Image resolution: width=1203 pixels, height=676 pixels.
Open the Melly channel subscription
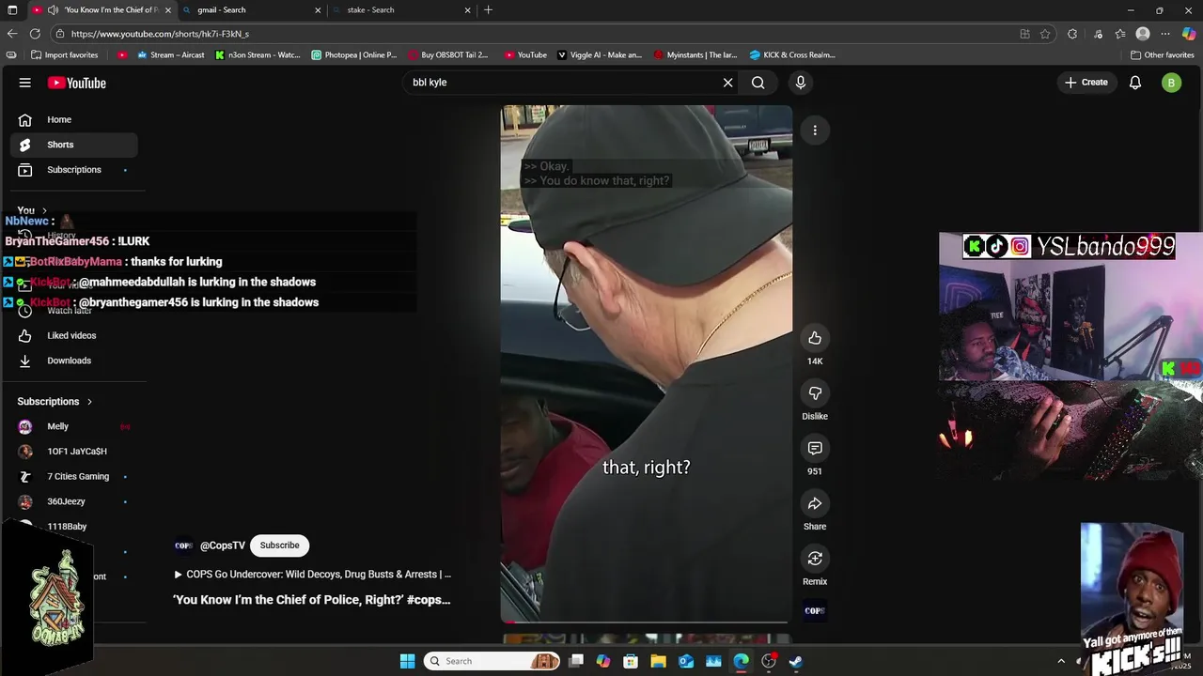[x=73, y=426]
